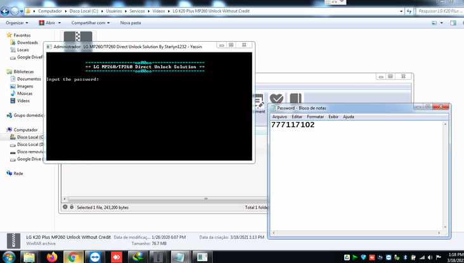Image resolution: width=464 pixels, height=263 pixels.
Task: Open recent locations dropdown beside forward button
Action: coord(22,11)
